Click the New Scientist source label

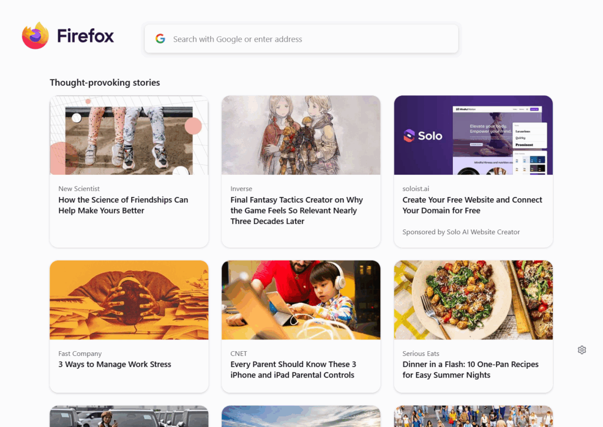pos(79,189)
